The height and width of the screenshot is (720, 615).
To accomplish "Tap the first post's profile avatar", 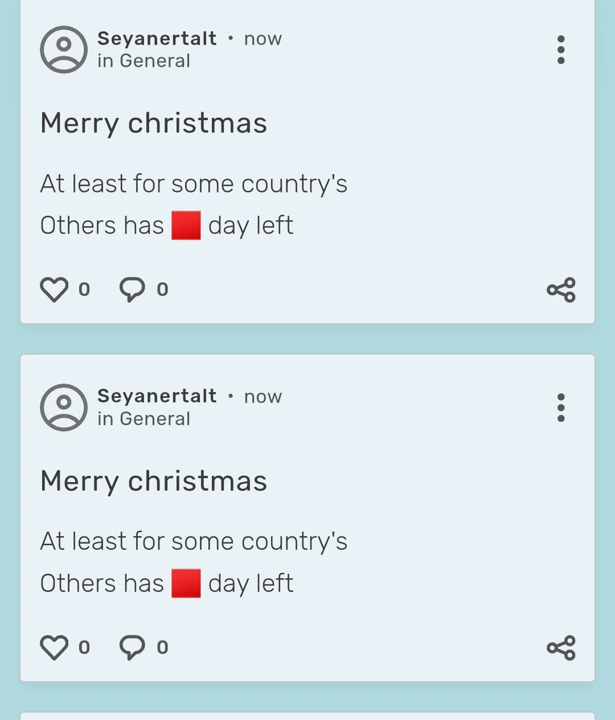I will (64, 50).
